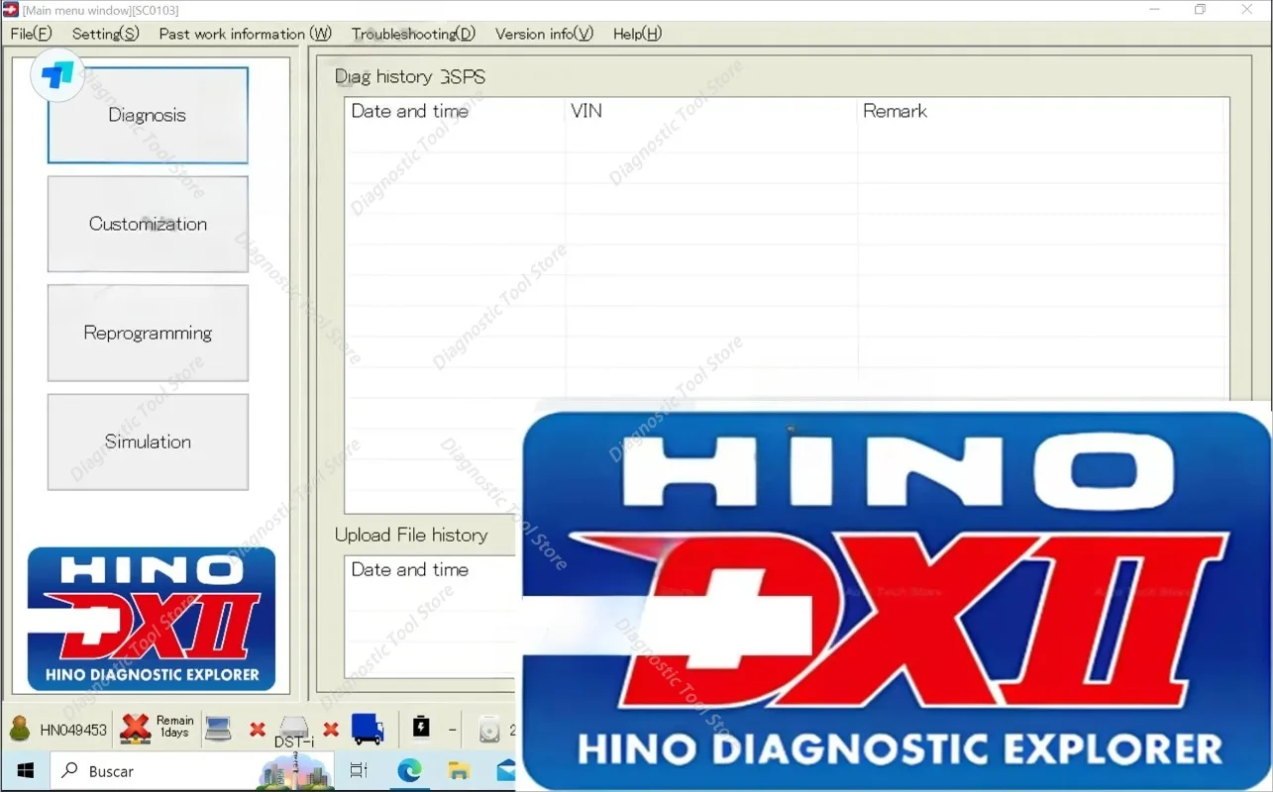Open the Troubleshooting(D) menu
The width and height of the screenshot is (1273, 792).
(413, 34)
